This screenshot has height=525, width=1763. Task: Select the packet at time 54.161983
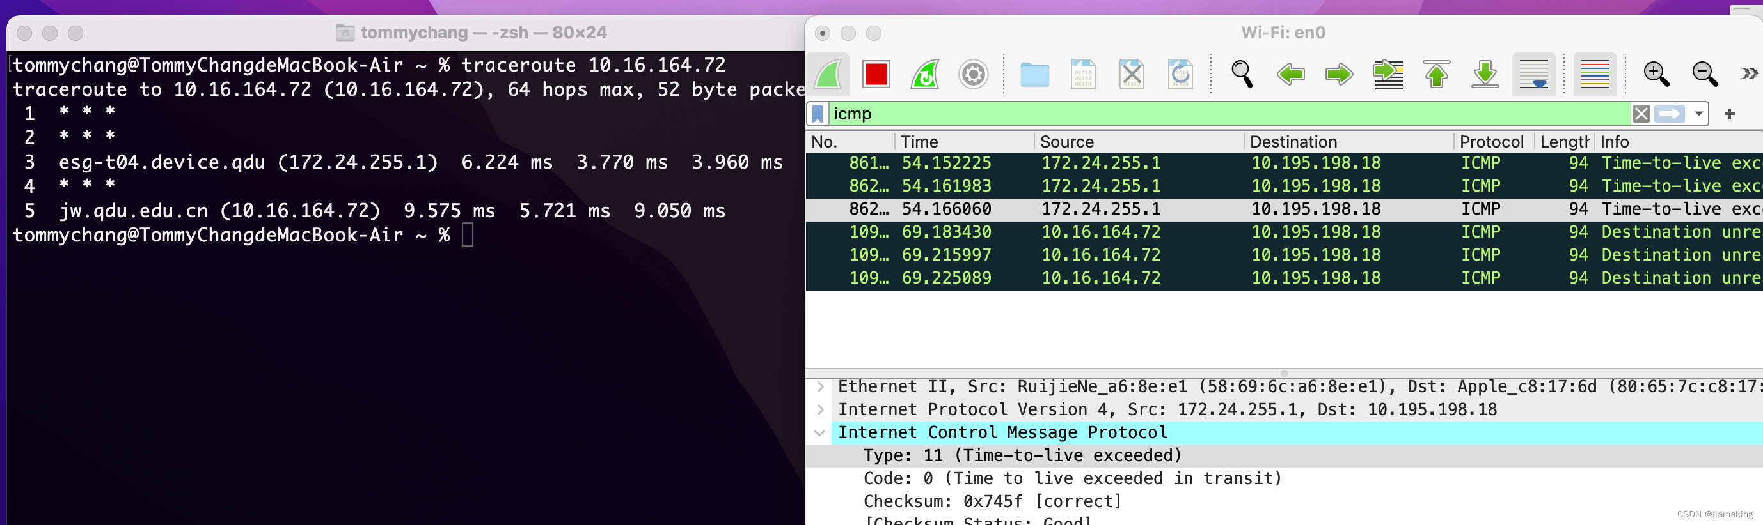[1284, 186]
